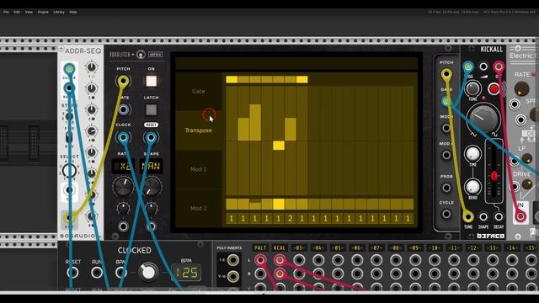Click the 125 BPM display on CLOCKED
Viewport: 539px width, 303px height.
187,273
